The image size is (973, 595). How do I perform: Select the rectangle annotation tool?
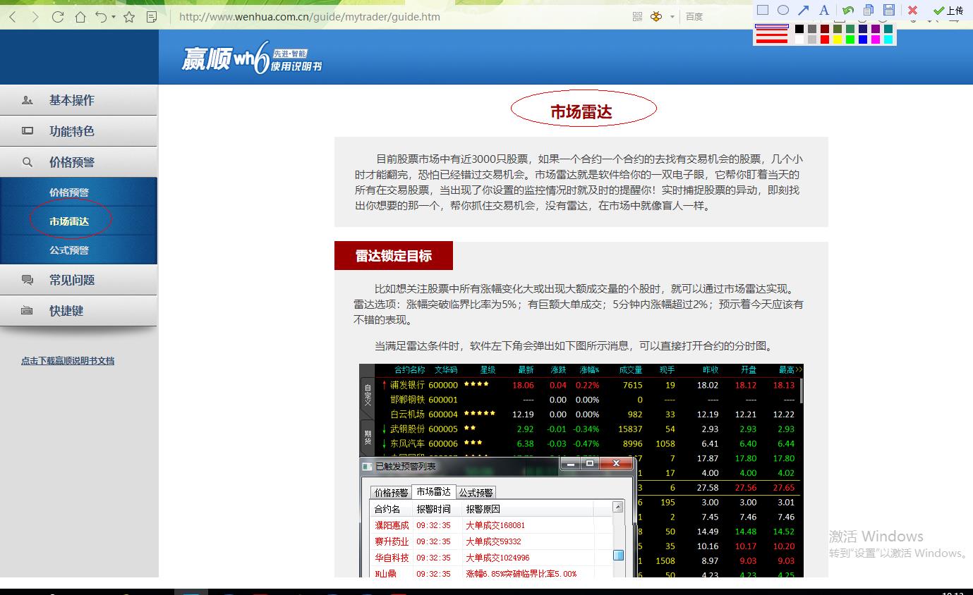pos(763,10)
